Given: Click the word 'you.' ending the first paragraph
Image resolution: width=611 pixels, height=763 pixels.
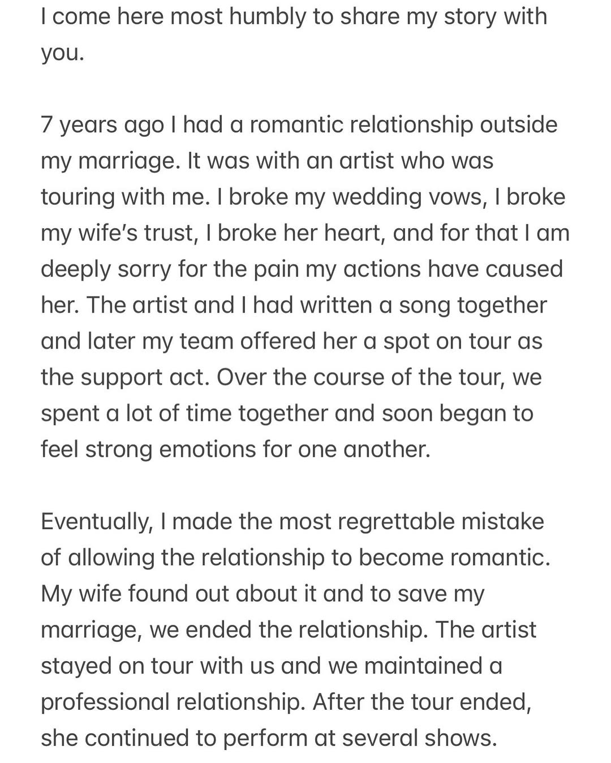Looking at the screenshot, I should [x=62, y=53].
